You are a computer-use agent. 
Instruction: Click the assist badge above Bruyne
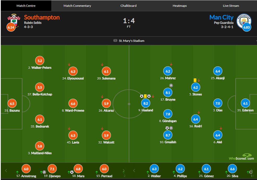pos(171,85)
